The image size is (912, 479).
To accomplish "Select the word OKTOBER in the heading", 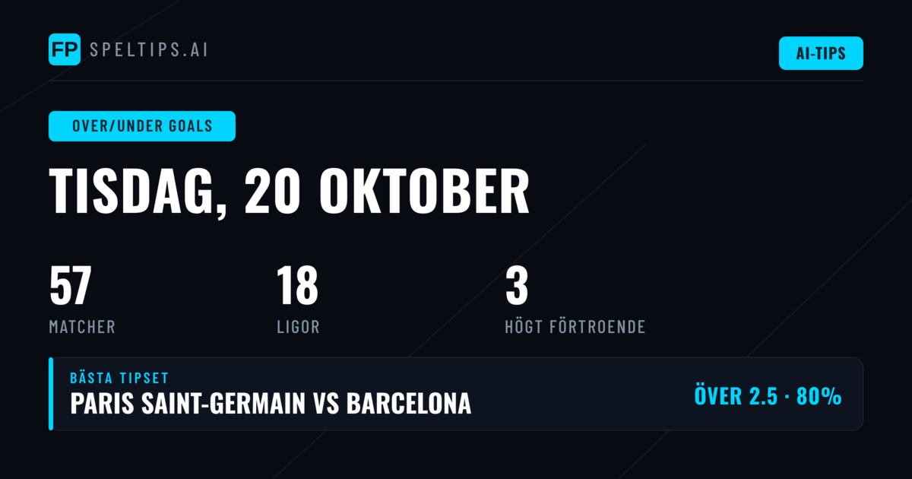I will pyautogui.click(x=424, y=192).
